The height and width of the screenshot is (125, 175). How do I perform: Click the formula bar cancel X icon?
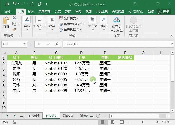(39, 44)
